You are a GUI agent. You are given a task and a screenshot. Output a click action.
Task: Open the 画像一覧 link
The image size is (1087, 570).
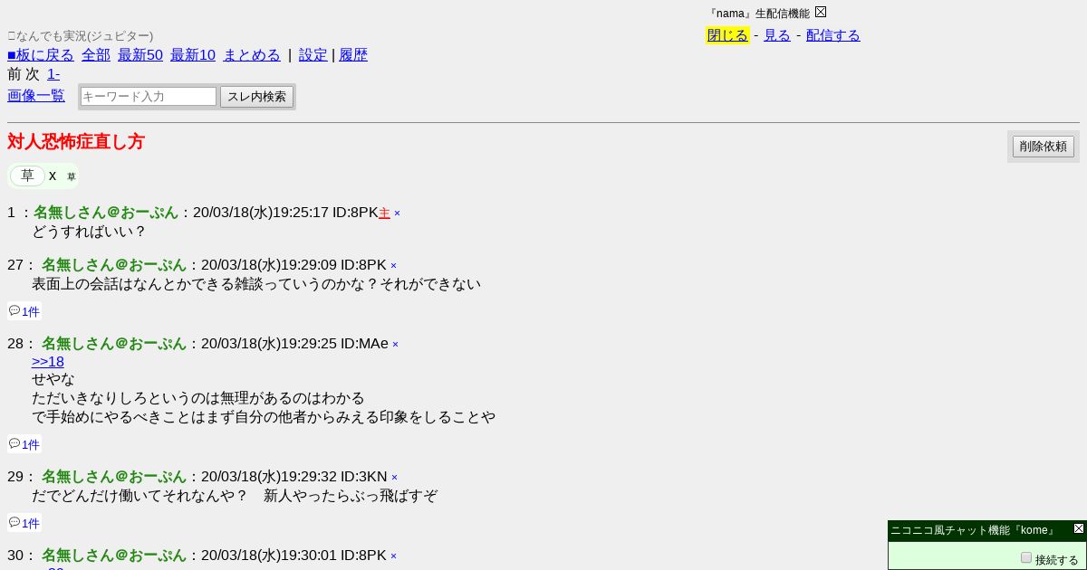click(36, 96)
